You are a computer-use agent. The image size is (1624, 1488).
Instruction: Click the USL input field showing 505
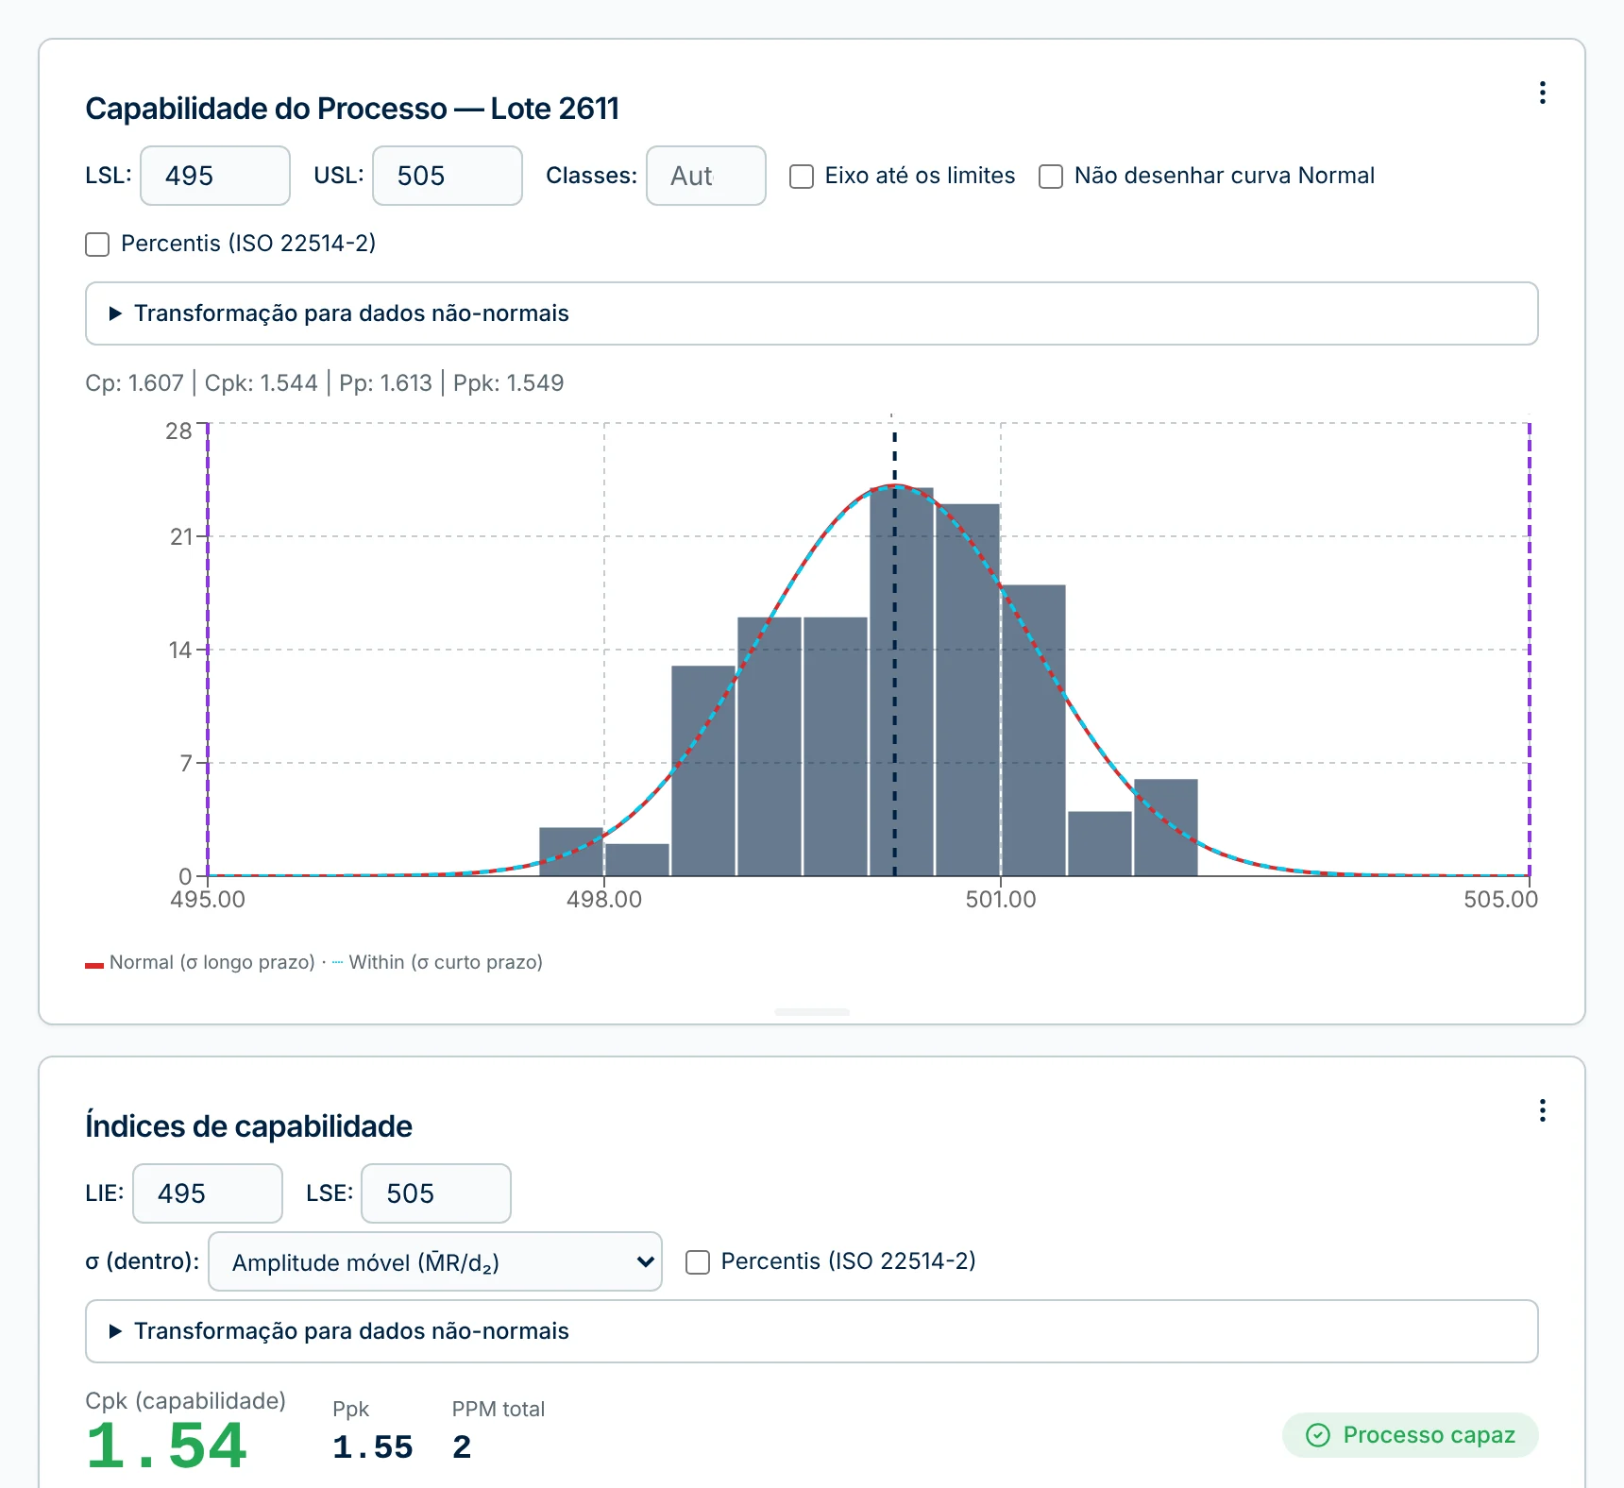(x=448, y=176)
